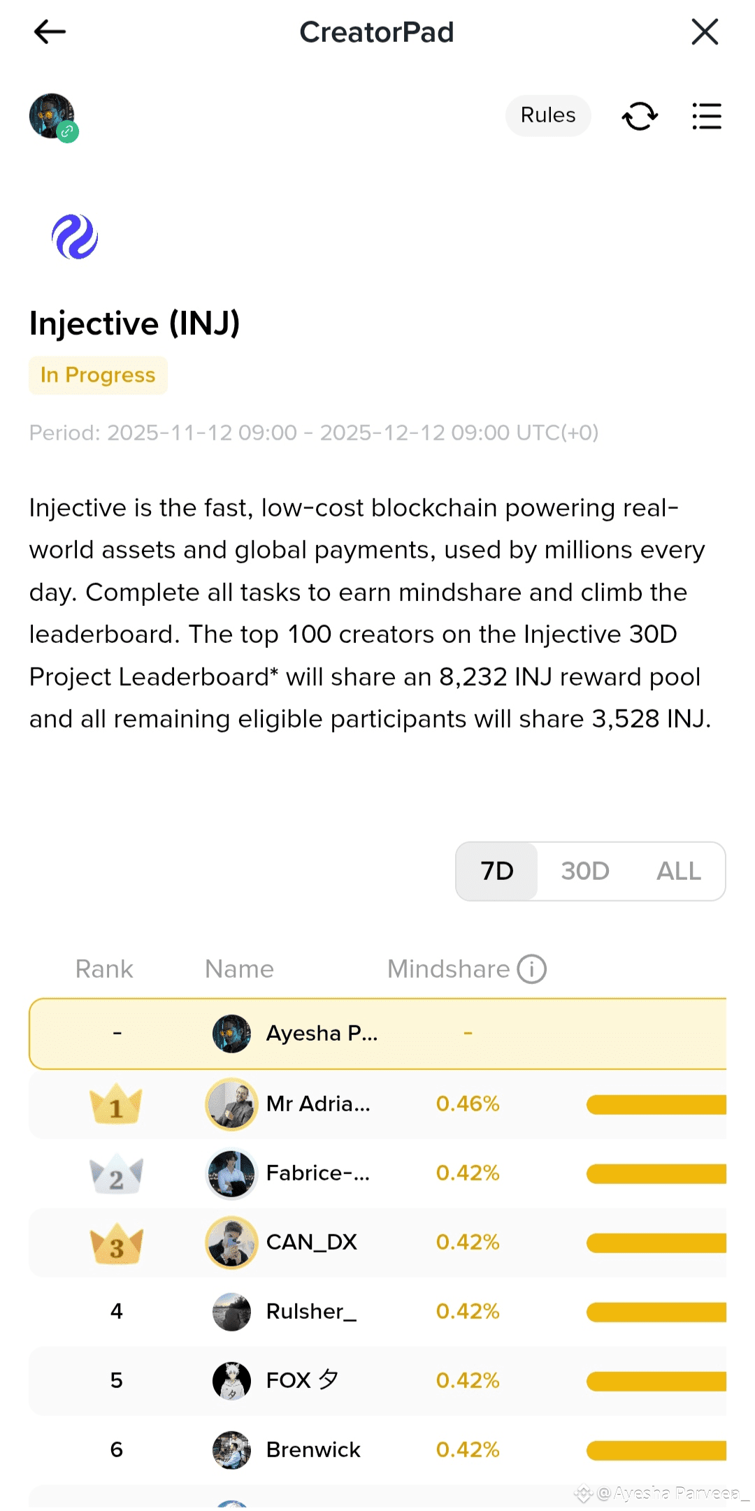Tap the profile avatar at top left
The image size is (755, 1511).
52,117
